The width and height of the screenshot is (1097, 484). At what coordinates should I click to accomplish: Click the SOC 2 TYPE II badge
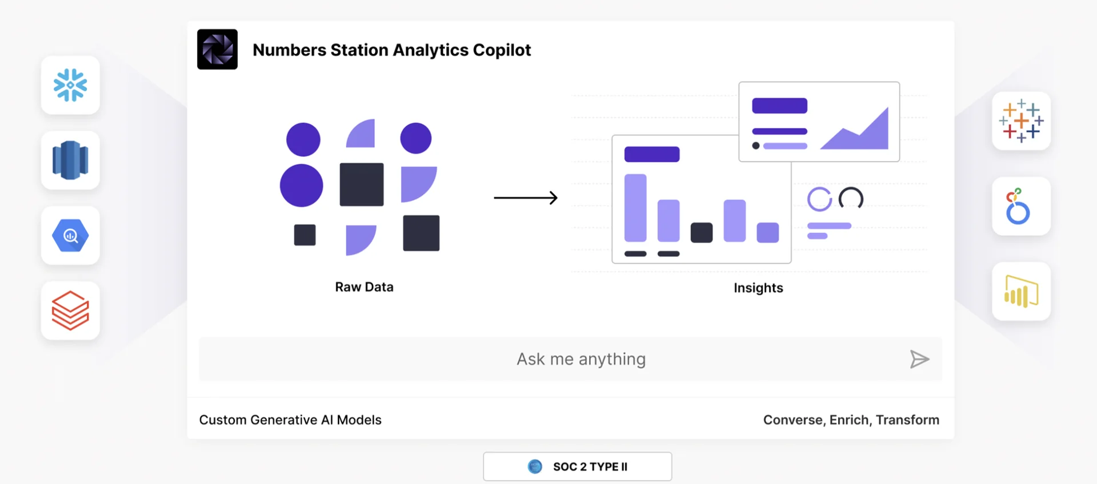pos(577,466)
